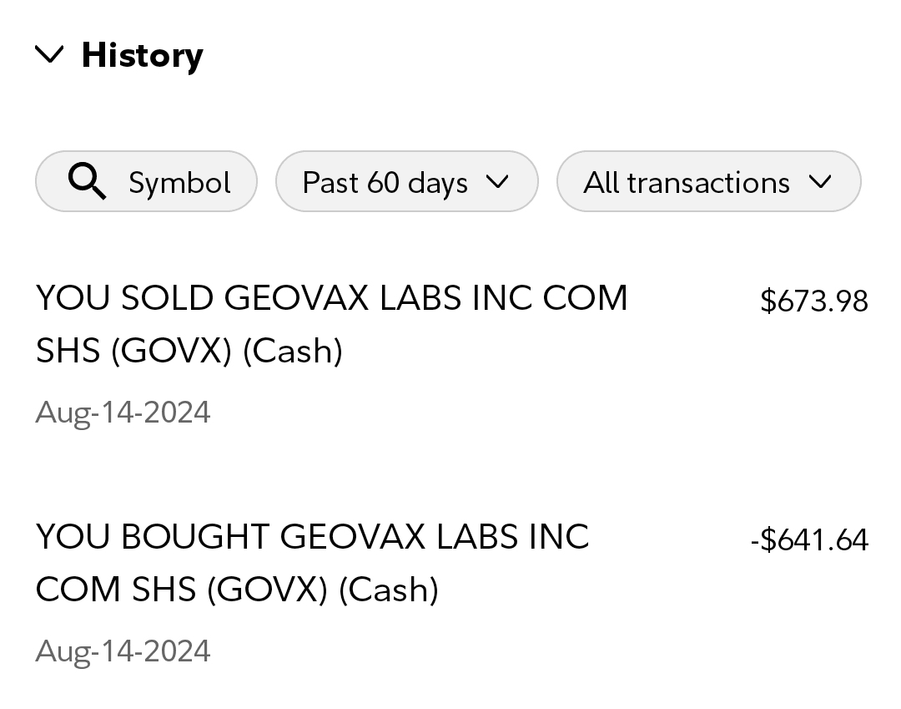The image size is (901, 709).
Task: Open the All transactions filter dropdown
Action: [708, 181]
